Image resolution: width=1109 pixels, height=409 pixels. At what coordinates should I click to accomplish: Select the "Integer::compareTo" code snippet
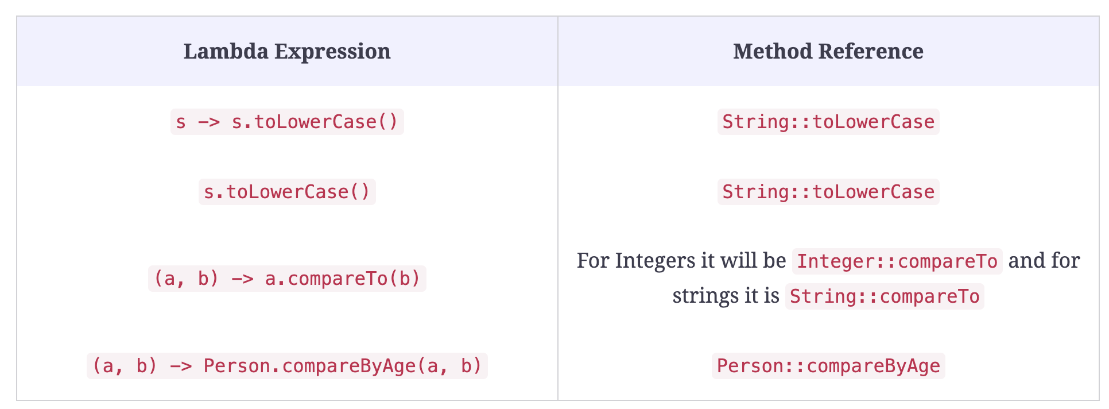[897, 261]
